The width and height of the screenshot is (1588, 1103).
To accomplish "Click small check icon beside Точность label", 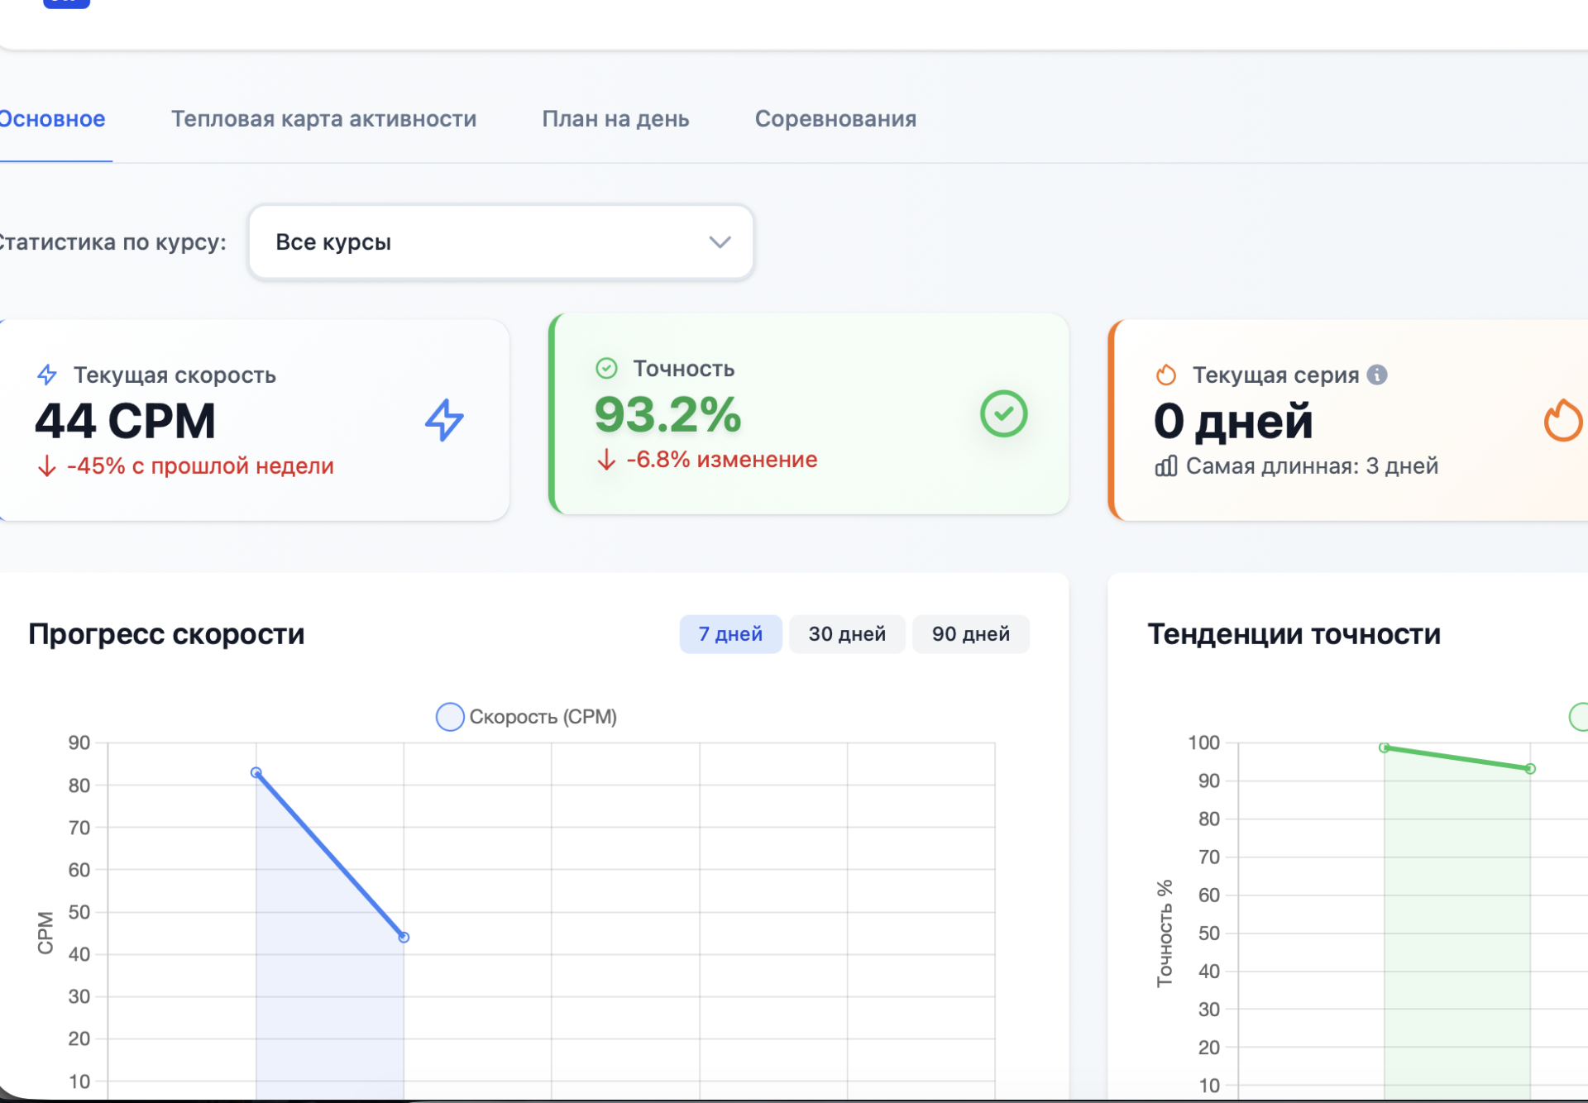I will (606, 369).
